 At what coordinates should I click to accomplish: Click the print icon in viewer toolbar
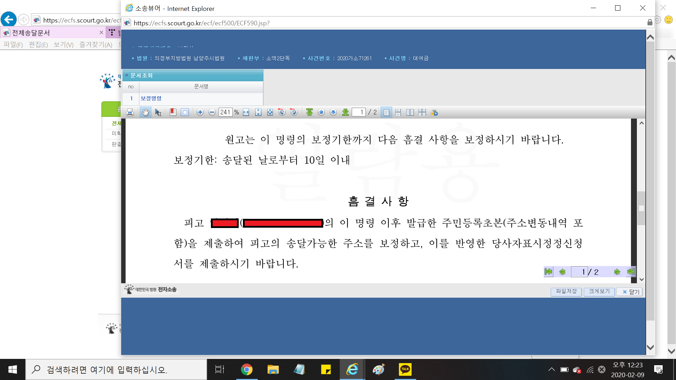pyautogui.click(x=130, y=112)
